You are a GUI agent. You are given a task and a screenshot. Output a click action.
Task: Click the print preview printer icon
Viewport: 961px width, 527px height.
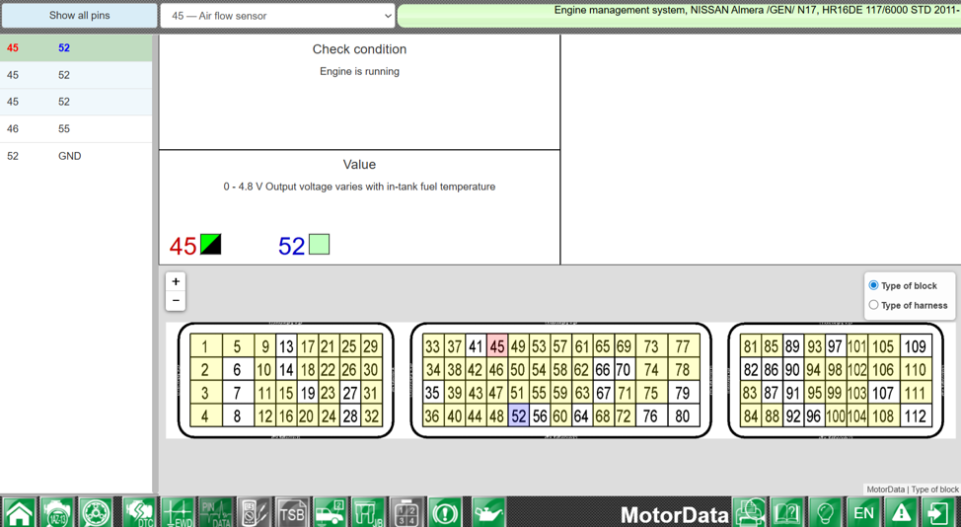pyautogui.click(x=750, y=512)
